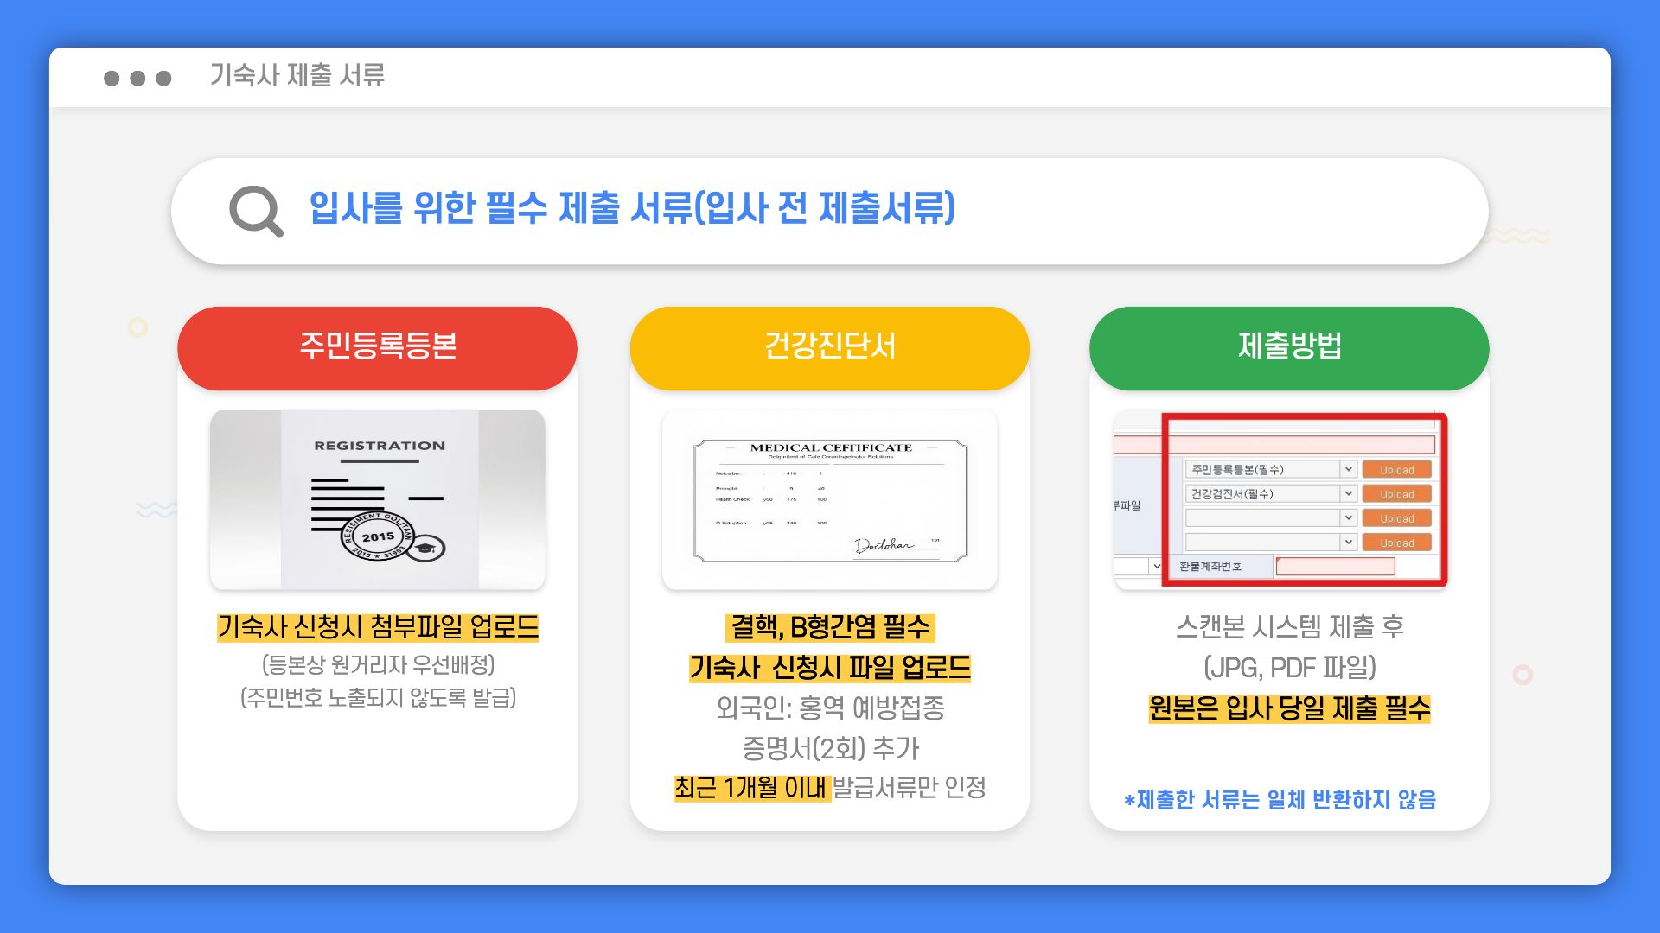
Task: Click the middle gray window dot
Action: point(137,79)
